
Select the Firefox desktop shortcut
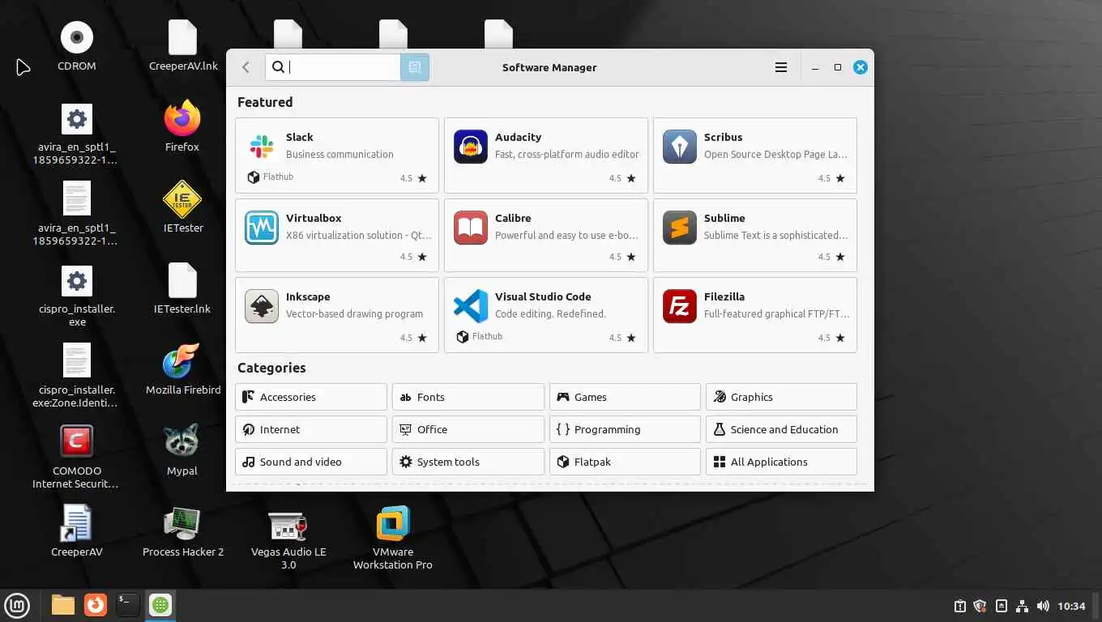(x=182, y=119)
